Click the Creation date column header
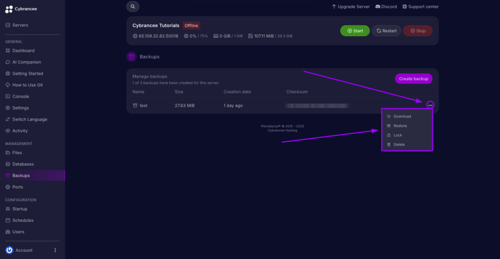500x259 pixels. (x=237, y=92)
